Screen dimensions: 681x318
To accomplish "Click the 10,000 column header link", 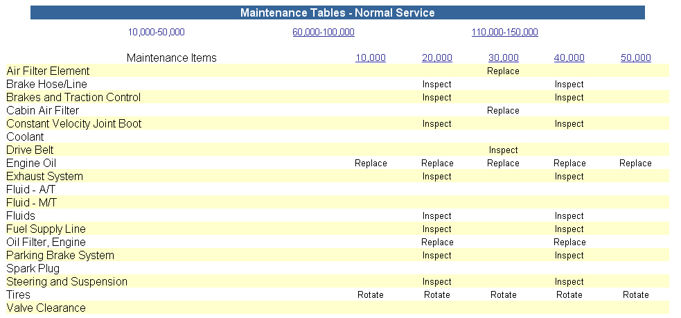I will click(371, 58).
